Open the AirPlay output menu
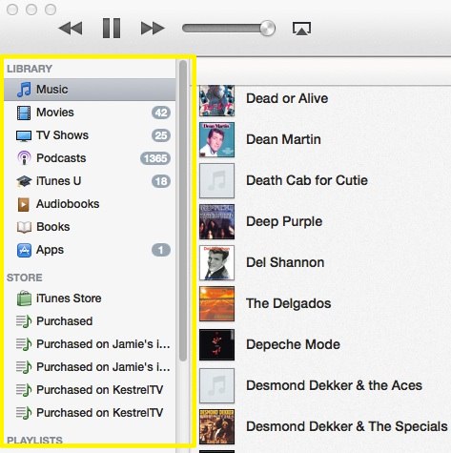This screenshot has height=453, width=451. (301, 29)
